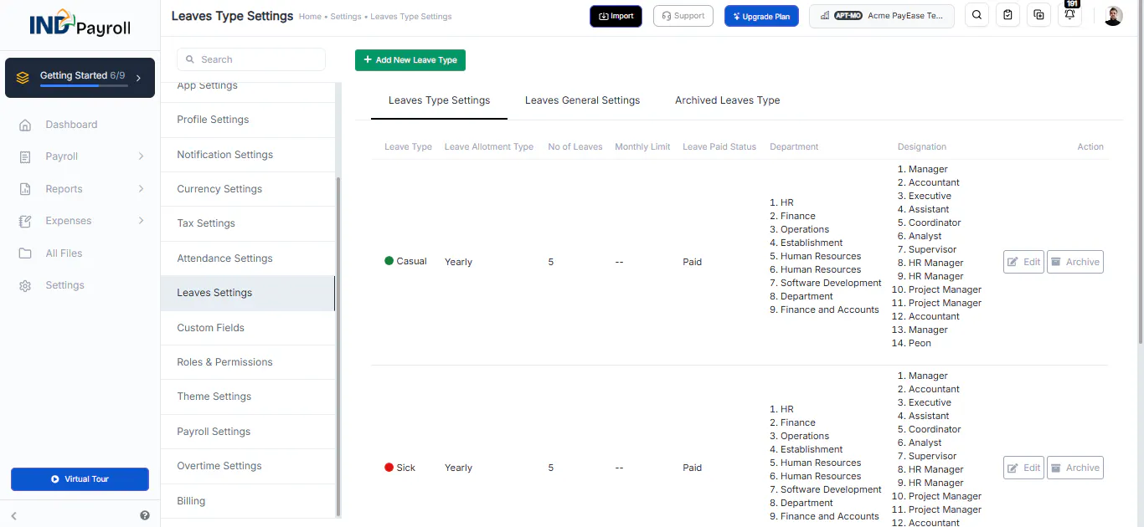Click the Import button
Viewport: 1144px width, 527px height.
616,16
